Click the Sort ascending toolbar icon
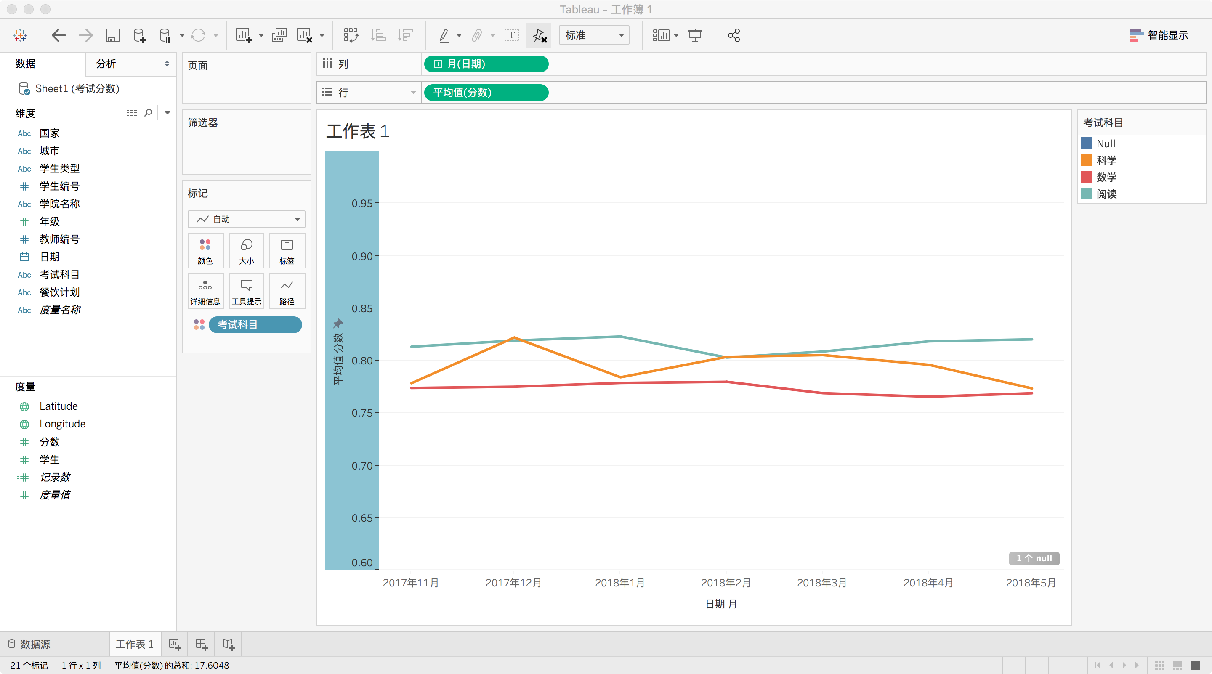The width and height of the screenshot is (1212, 674). coord(378,35)
